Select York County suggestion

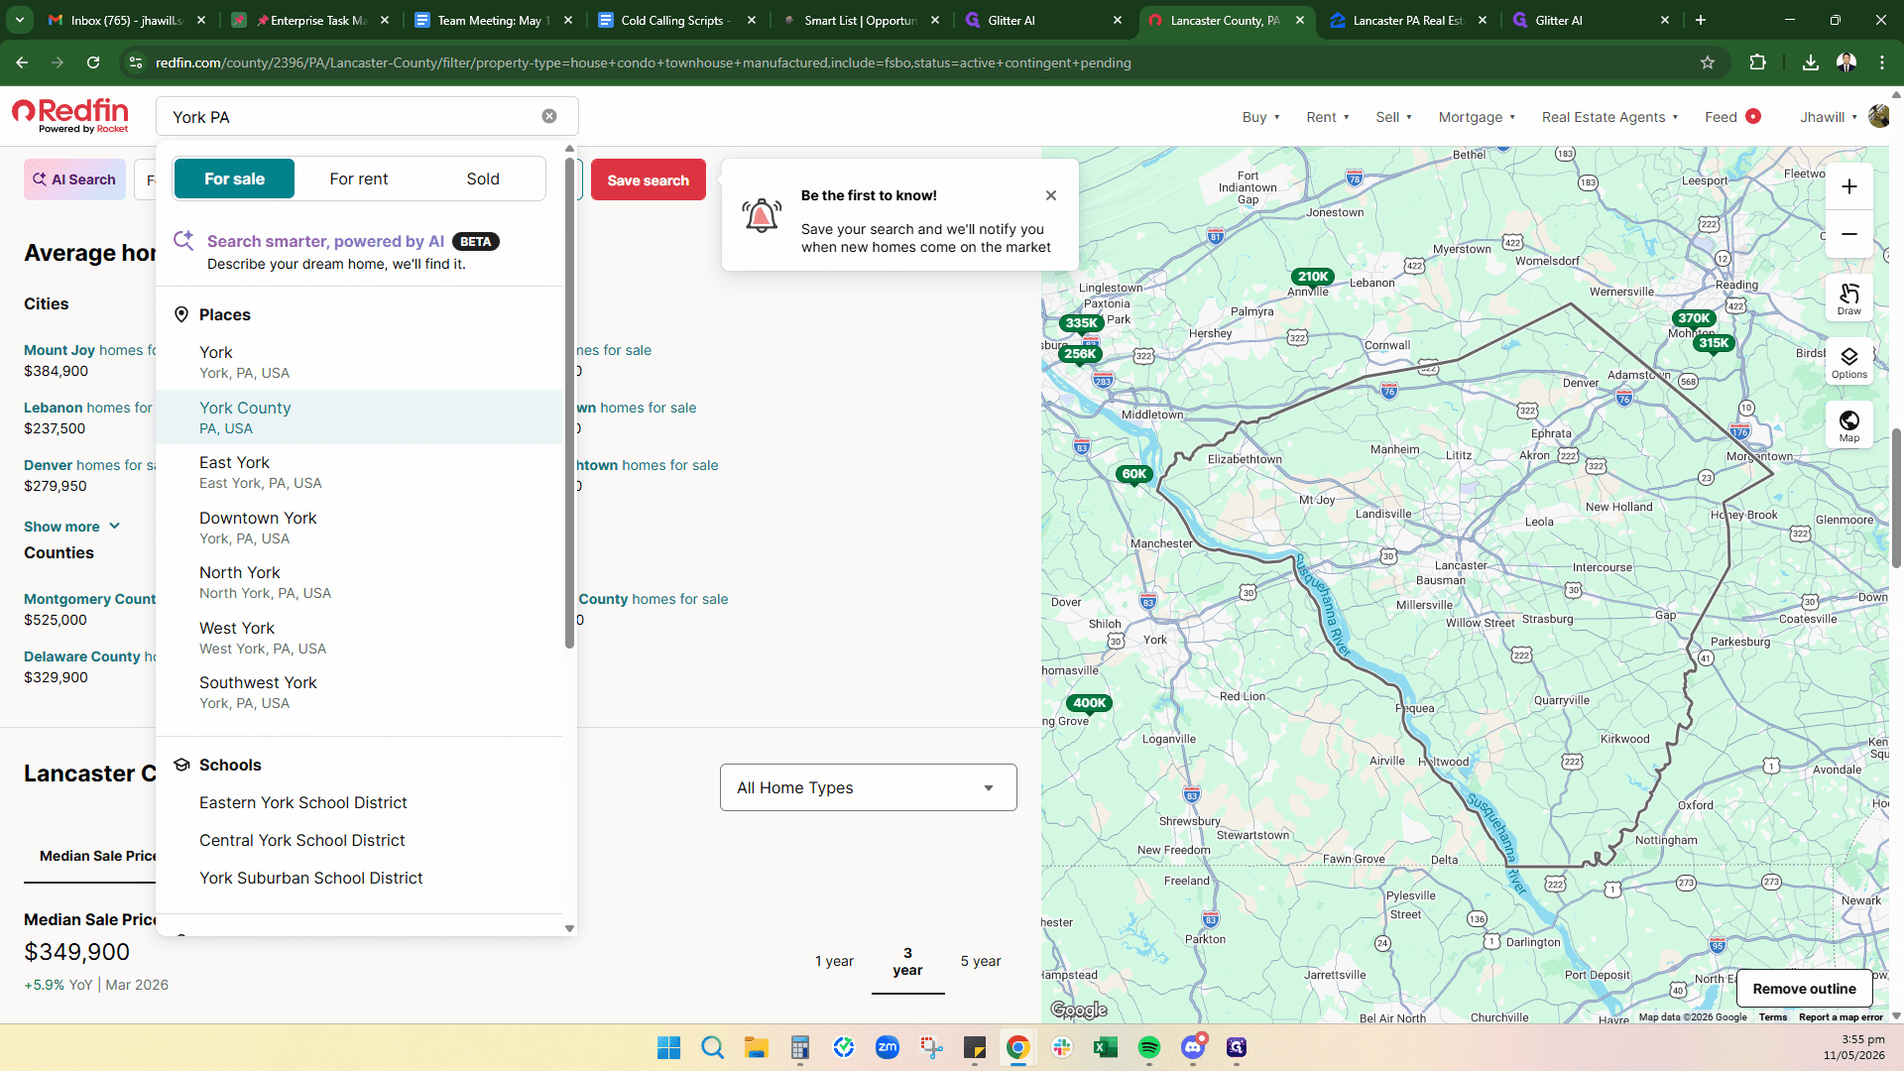coord(359,417)
